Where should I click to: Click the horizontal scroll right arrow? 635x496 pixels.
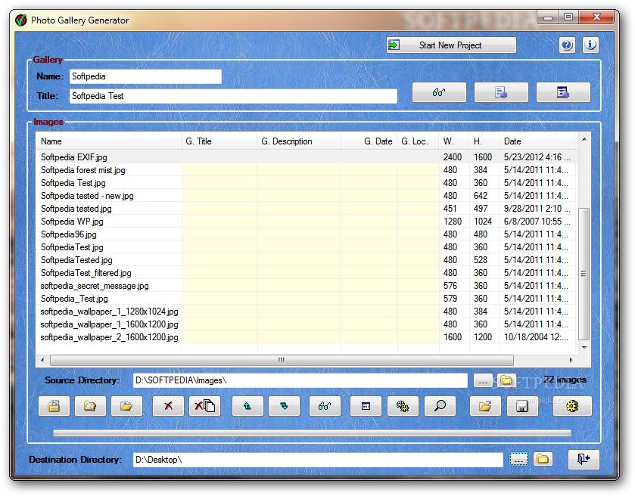[x=571, y=360]
